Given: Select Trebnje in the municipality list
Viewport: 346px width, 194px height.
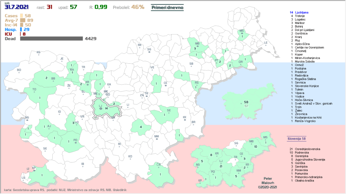Looking at the screenshot, I should 300,16.
